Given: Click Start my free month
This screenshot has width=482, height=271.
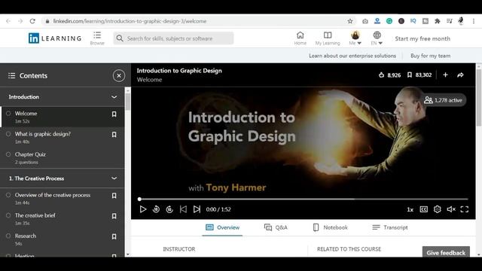Looking at the screenshot, I should coord(423,38).
